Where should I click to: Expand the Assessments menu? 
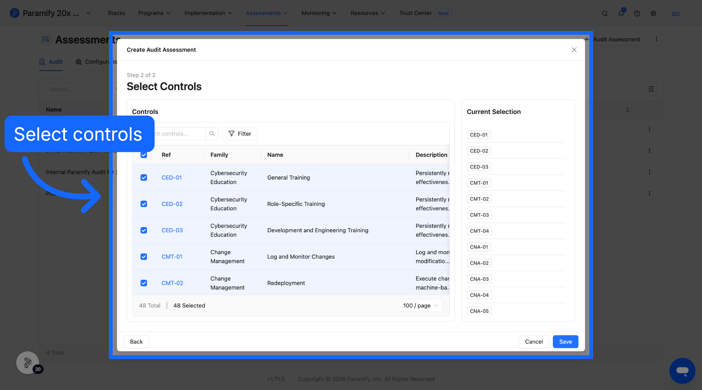pos(267,13)
